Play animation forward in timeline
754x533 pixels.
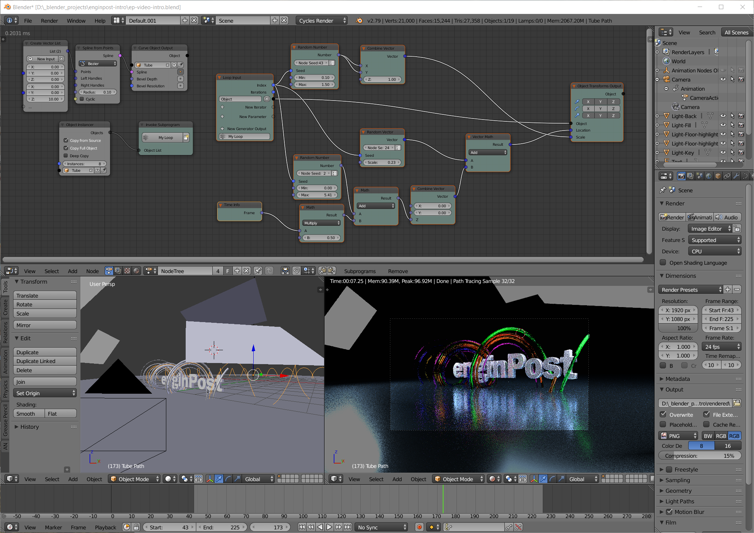click(x=329, y=527)
